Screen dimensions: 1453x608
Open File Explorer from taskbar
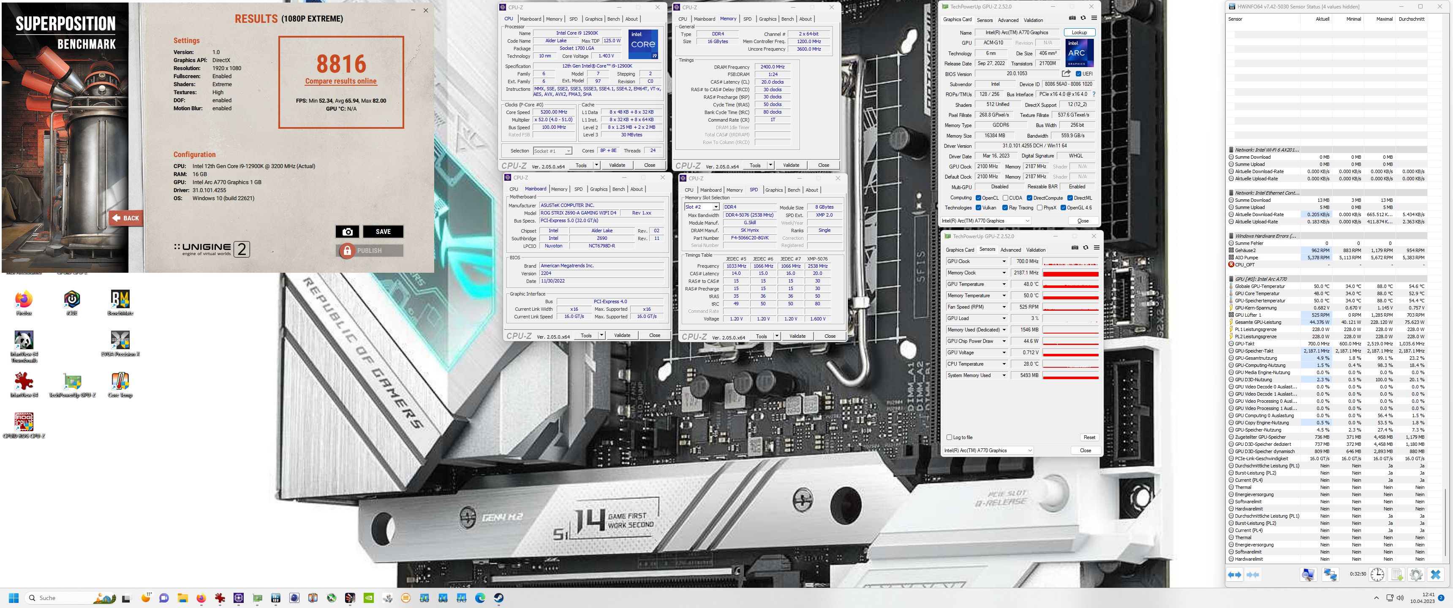tap(182, 598)
